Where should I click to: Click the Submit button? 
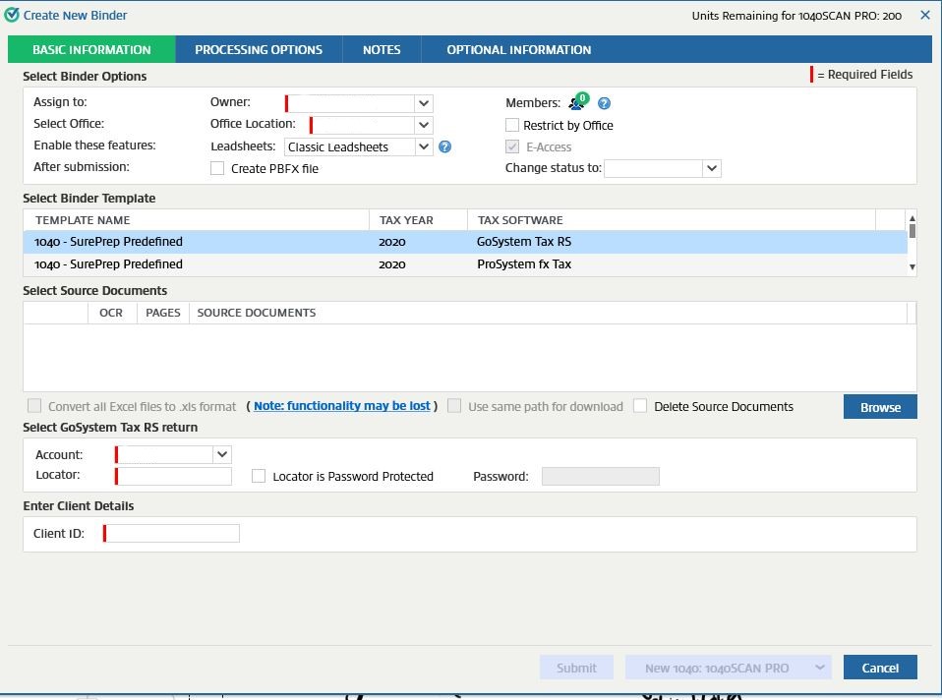(577, 668)
